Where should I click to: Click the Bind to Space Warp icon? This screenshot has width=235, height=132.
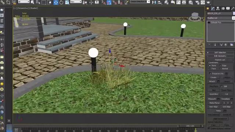click(x=14, y=2)
